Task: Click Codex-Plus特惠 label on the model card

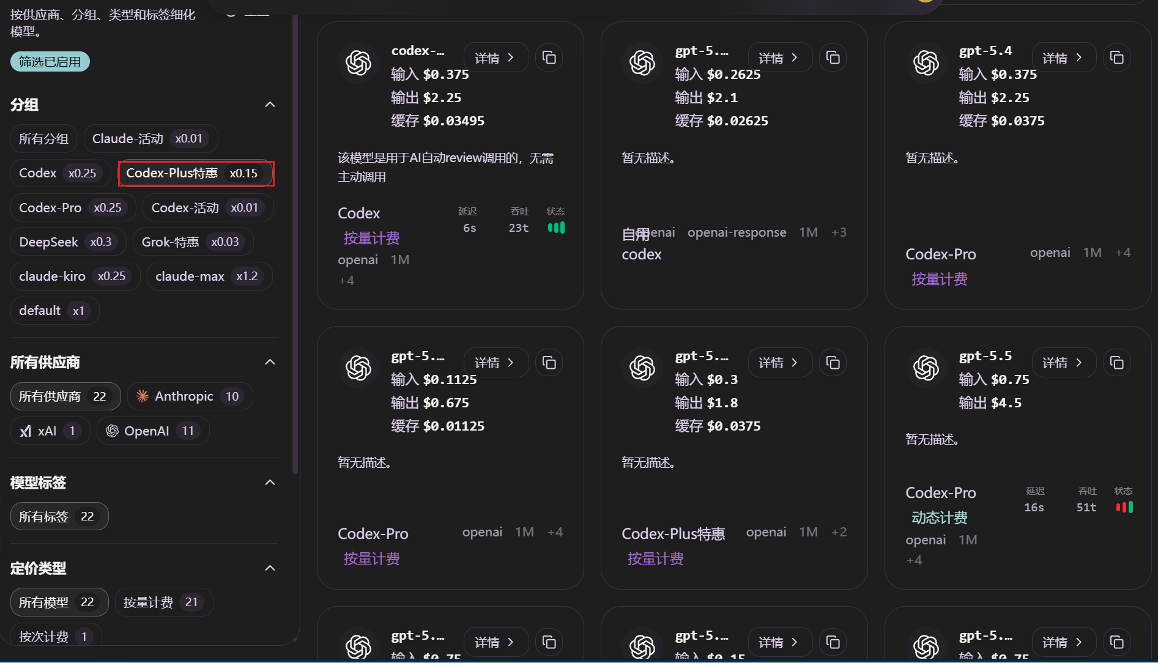Action: pyautogui.click(x=674, y=533)
